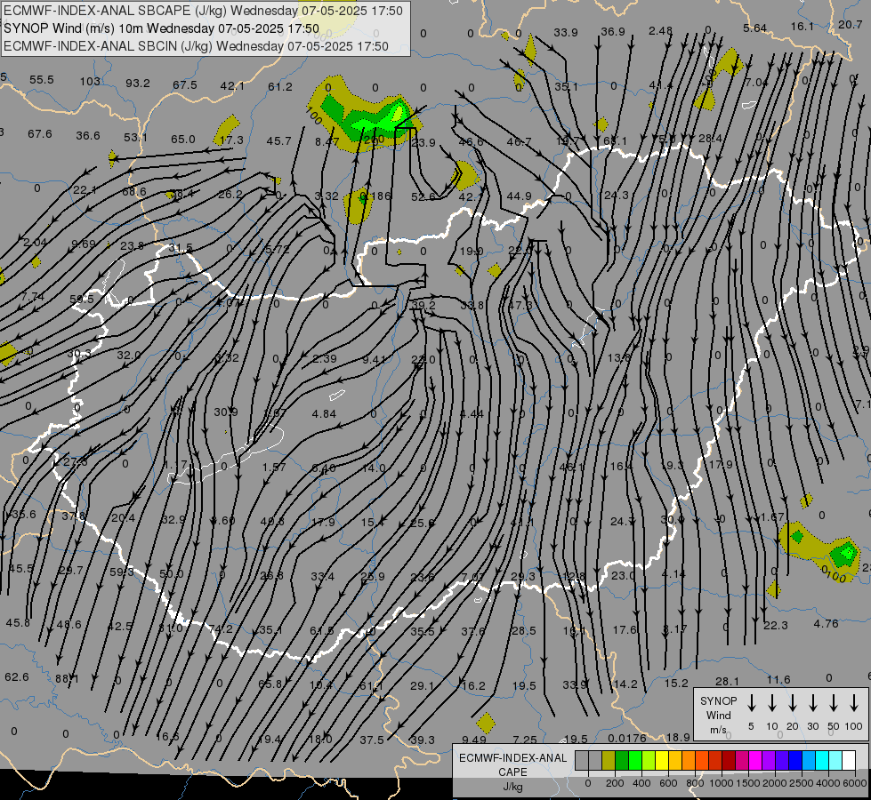Click the map value 45.8

(18, 623)
